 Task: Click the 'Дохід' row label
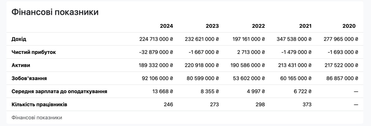pos(19,39)
